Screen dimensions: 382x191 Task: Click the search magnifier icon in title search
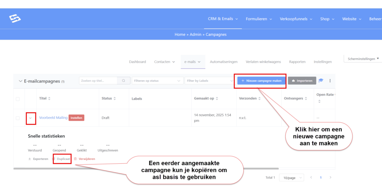(x=123, y=81)
